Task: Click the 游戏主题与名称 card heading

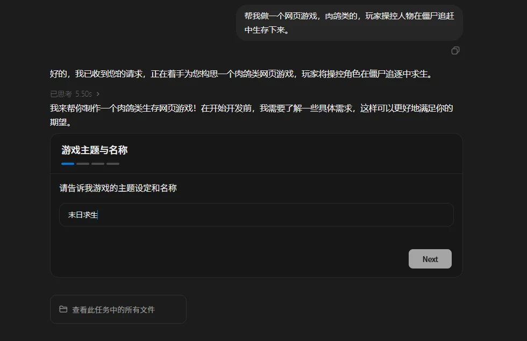Action: tap(95, 150)
